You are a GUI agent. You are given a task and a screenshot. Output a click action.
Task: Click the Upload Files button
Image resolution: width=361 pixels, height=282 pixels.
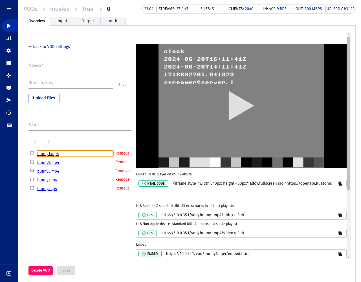[x=44, y=98]
